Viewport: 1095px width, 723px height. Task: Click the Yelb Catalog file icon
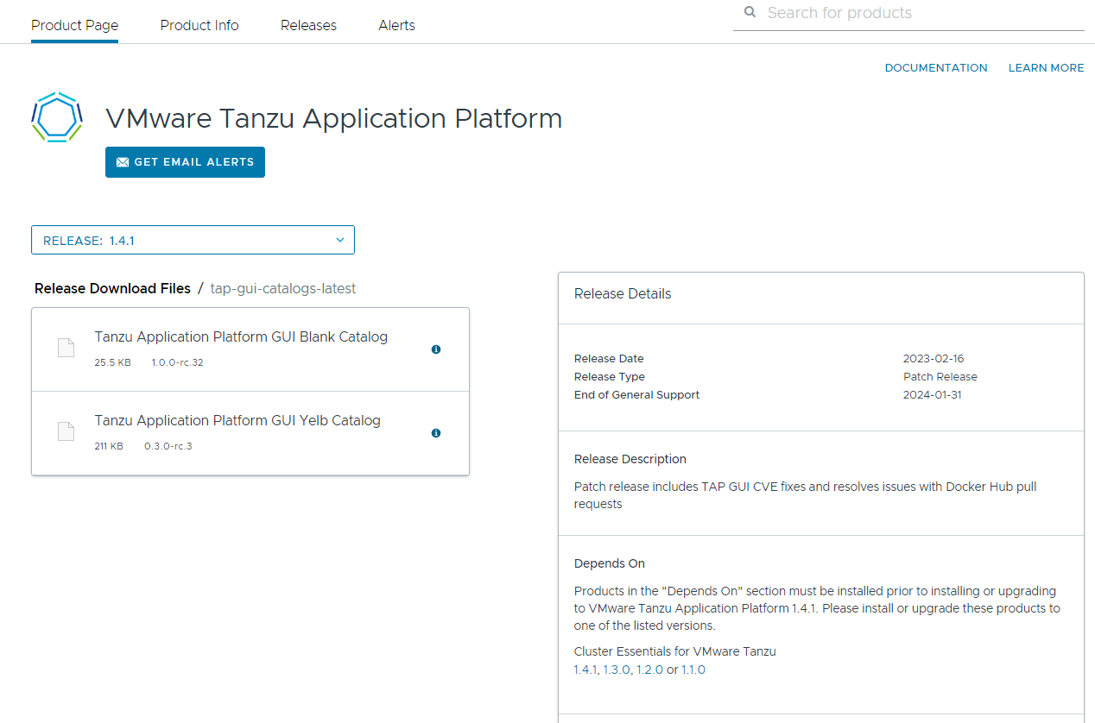click(66, 431)
